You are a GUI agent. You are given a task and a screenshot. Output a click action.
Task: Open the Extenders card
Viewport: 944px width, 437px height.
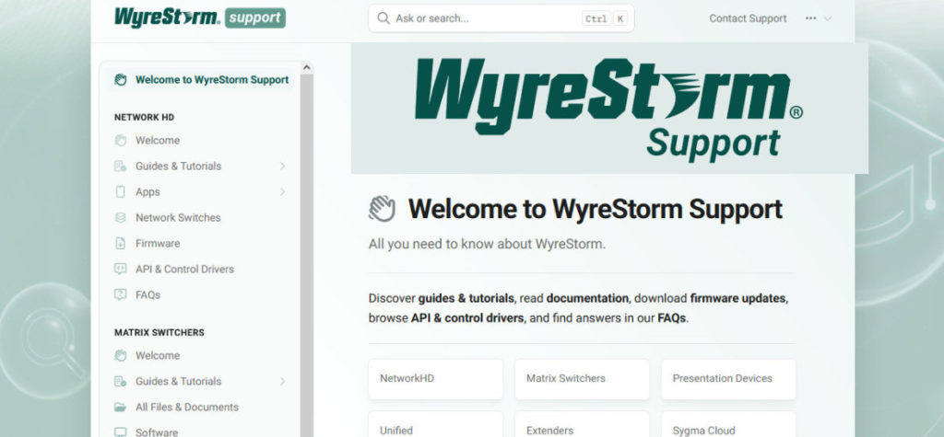click(582, 424)
